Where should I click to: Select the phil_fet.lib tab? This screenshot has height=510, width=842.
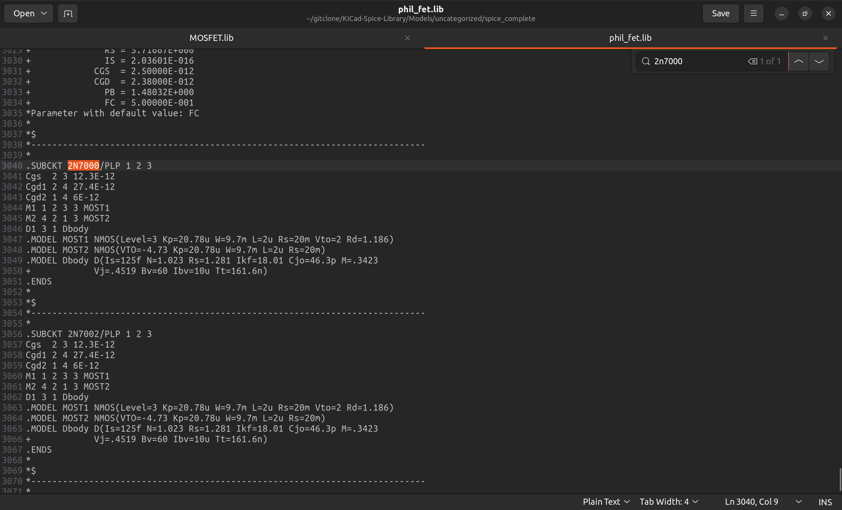[x=630, y=38]
